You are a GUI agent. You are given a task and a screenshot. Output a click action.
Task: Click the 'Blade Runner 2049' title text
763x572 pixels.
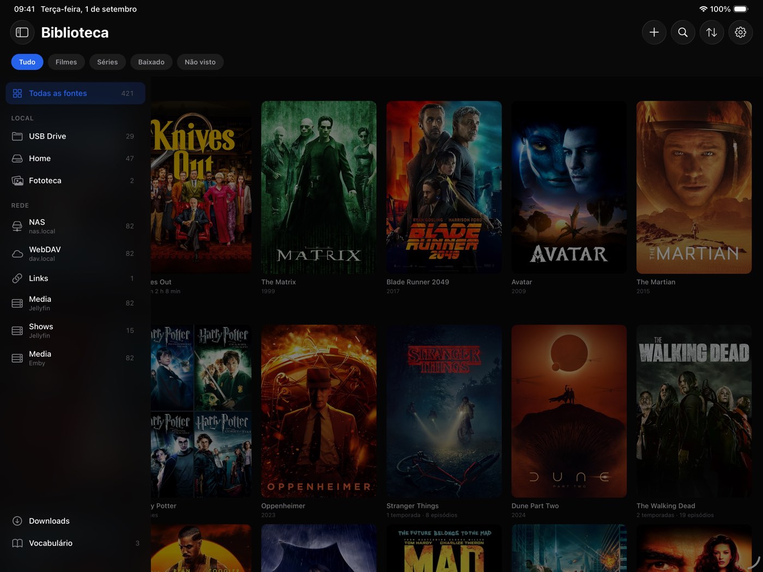click(418, 282)
